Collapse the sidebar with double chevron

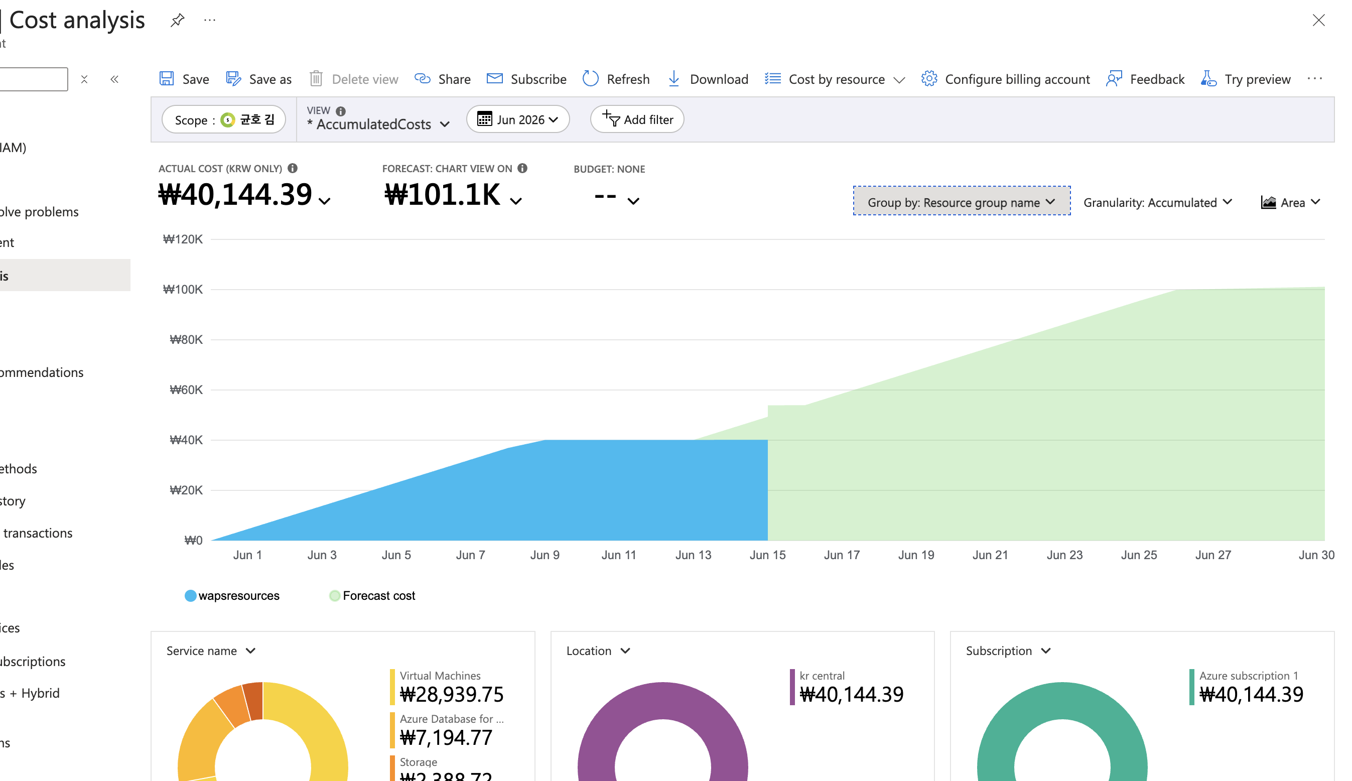pos(114,79)
